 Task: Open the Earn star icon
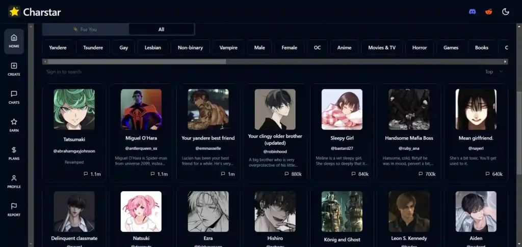pos(14,125)
